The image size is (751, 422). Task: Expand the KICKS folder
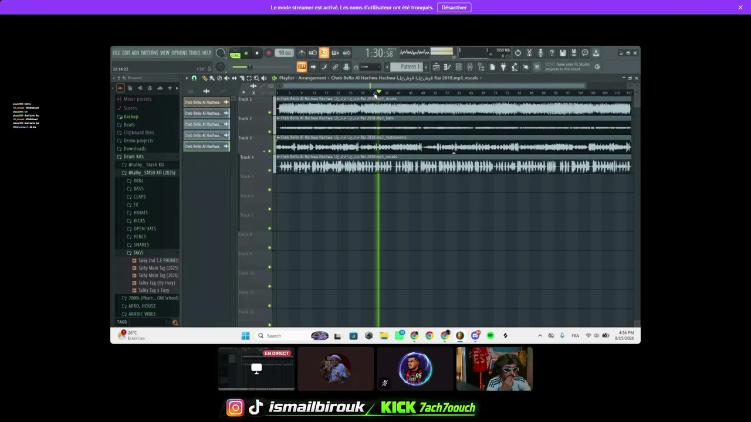[x=139, y=221]
